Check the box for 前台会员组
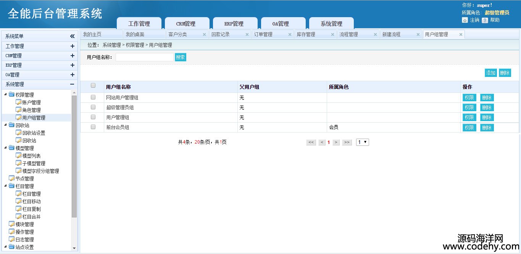Viewport: 521px width, 254px height. (93, 127)
